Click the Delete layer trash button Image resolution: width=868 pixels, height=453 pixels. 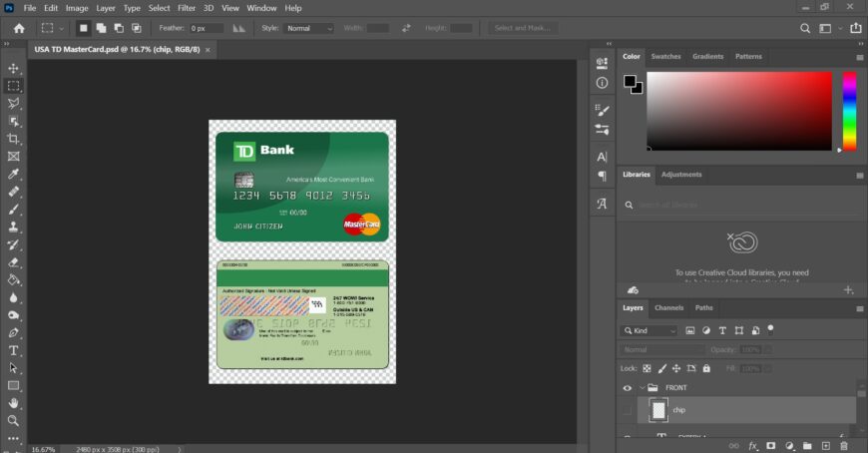pyautogui.click(x=844, y=446)
